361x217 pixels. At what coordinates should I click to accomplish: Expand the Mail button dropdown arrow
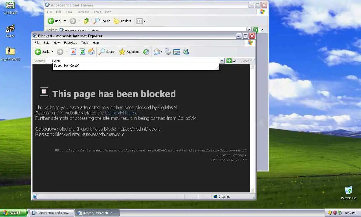(161, 52)
